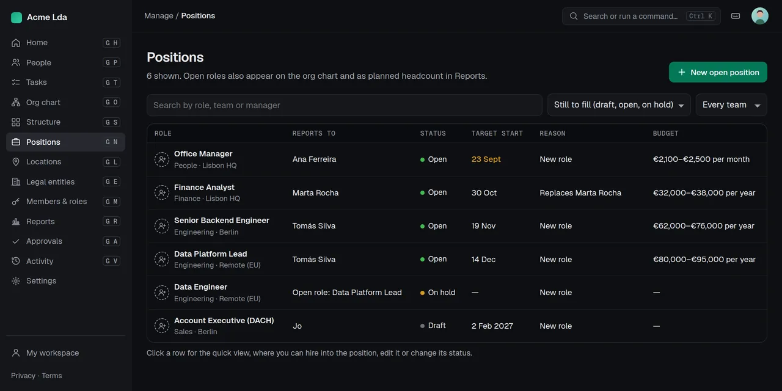
Task: Click the €62,000–€76,000 per year budget
Action: point(704,226)
